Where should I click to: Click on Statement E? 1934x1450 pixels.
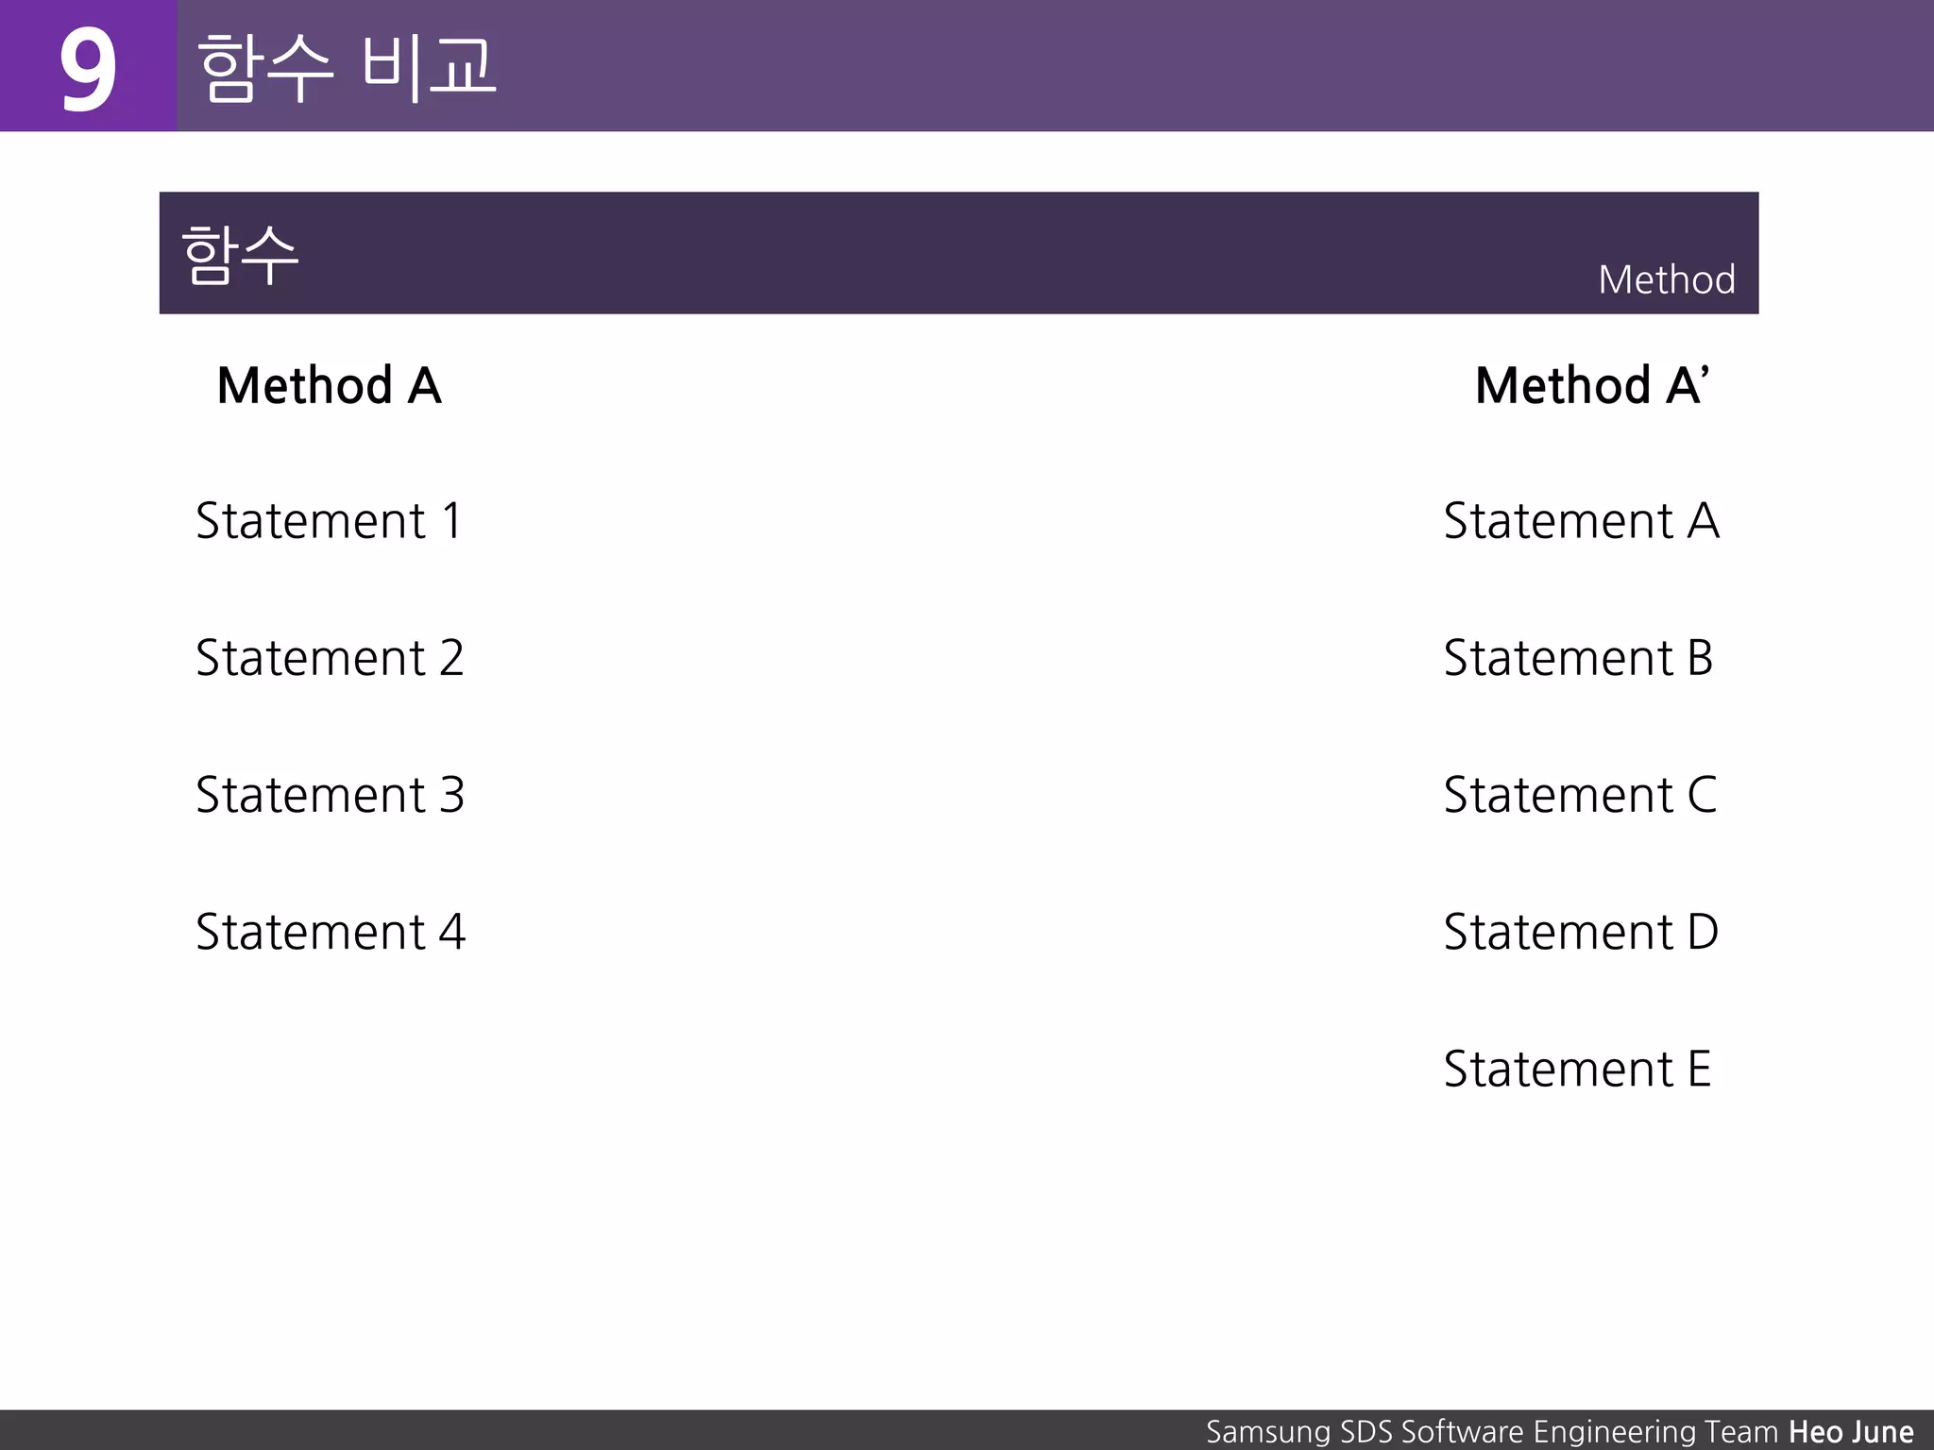click(1577, 1069)
